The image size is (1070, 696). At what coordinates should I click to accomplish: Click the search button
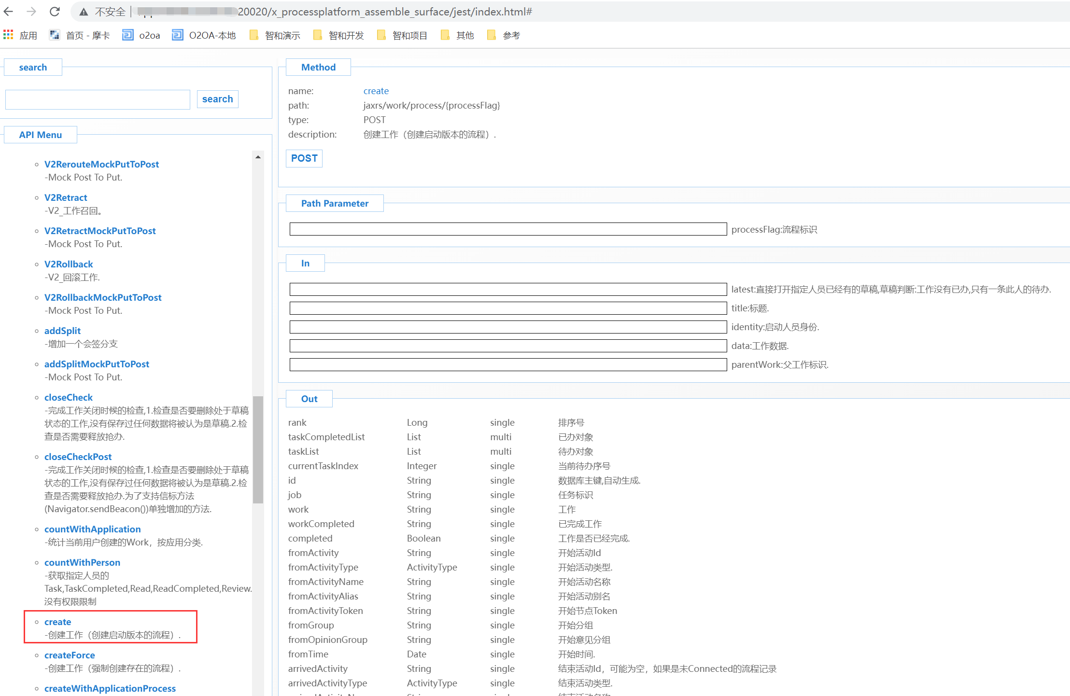point(217,99)
